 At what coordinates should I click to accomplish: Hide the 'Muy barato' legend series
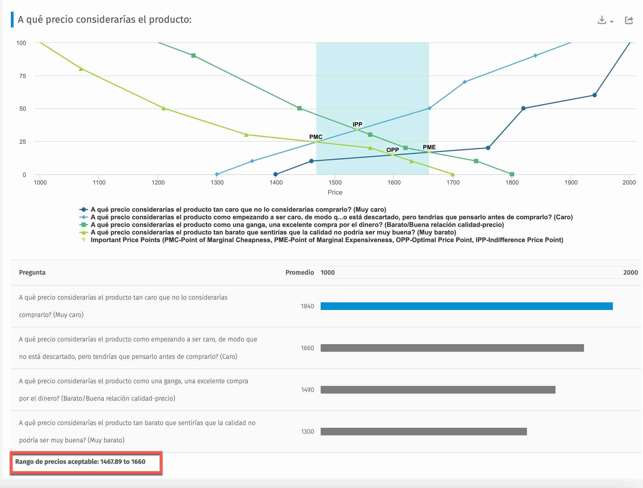pyautogui.click(x=273, y=232)
